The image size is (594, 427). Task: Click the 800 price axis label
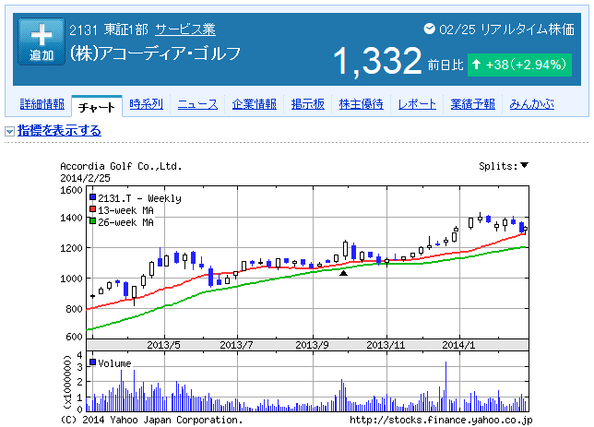click(x=74, y=309)
